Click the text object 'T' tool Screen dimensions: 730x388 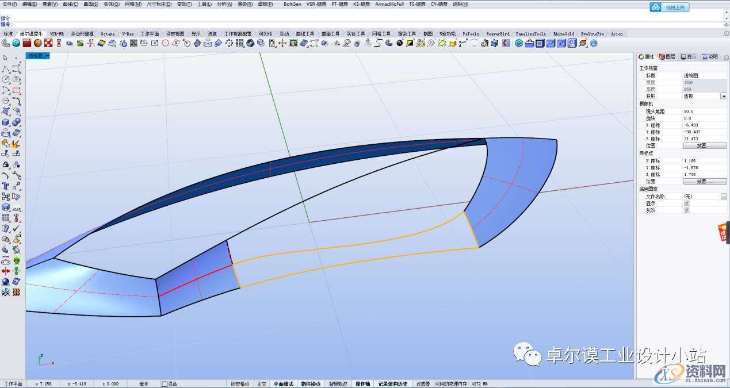click(6, 186)
